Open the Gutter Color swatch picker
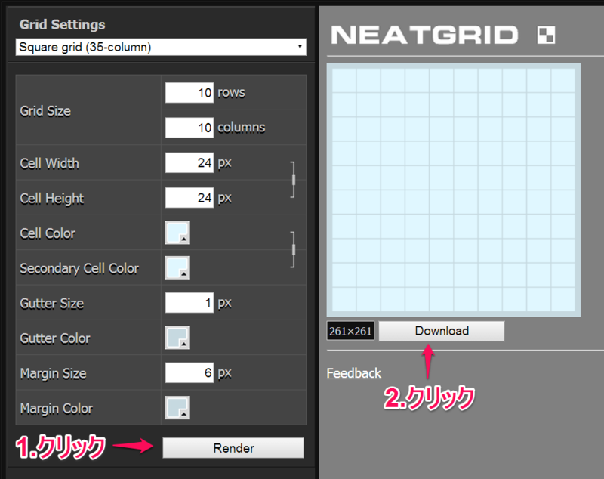This screenshot has width=604, height=479. click(177, 338)
